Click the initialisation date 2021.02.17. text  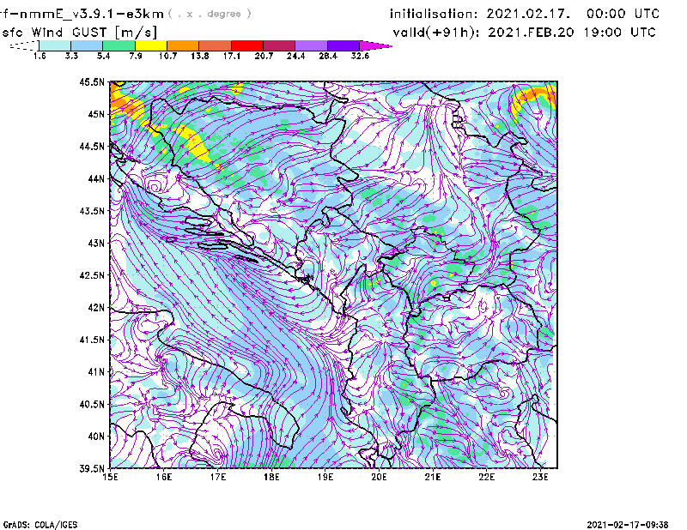[x=528, y=14]
